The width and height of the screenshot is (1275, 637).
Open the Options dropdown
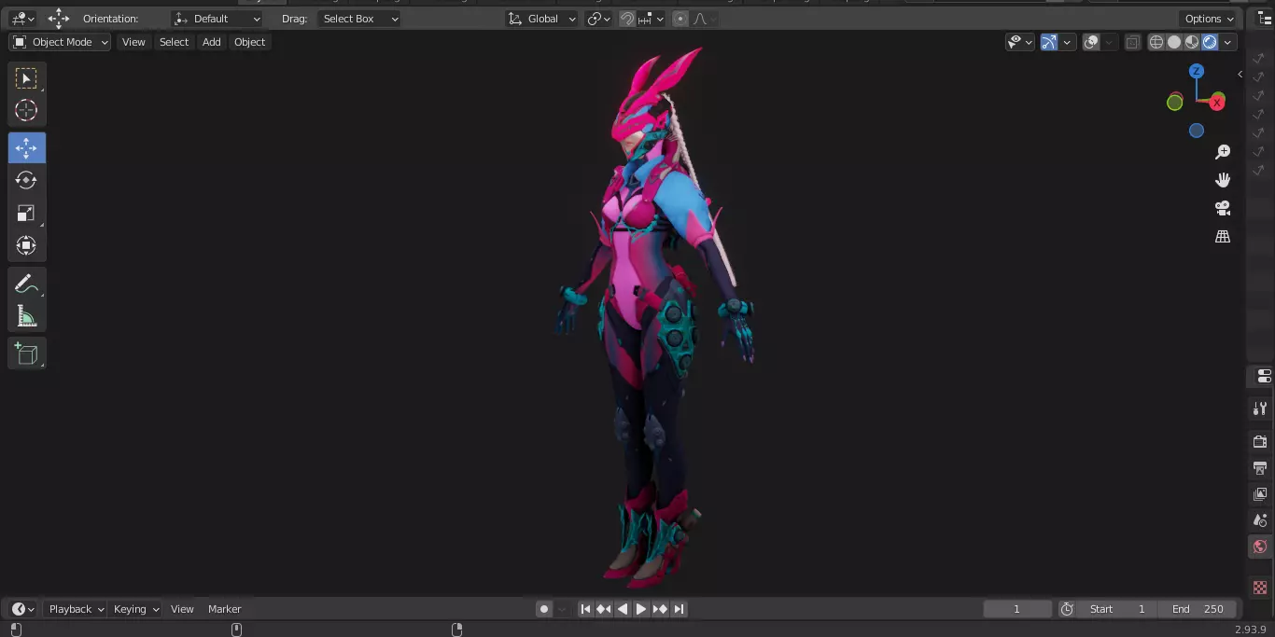[1210, 19]
